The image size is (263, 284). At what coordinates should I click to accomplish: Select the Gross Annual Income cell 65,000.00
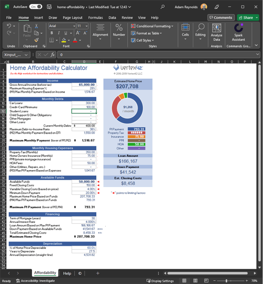point(84,84)
